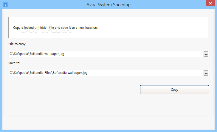Open browse dialog for Save to path
217x132 pixels.
[206, 73]
